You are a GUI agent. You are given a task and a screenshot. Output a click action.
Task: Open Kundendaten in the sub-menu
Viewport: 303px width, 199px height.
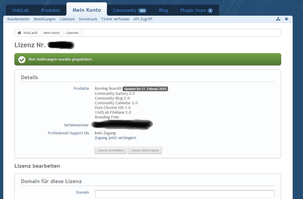coord(18,19)
